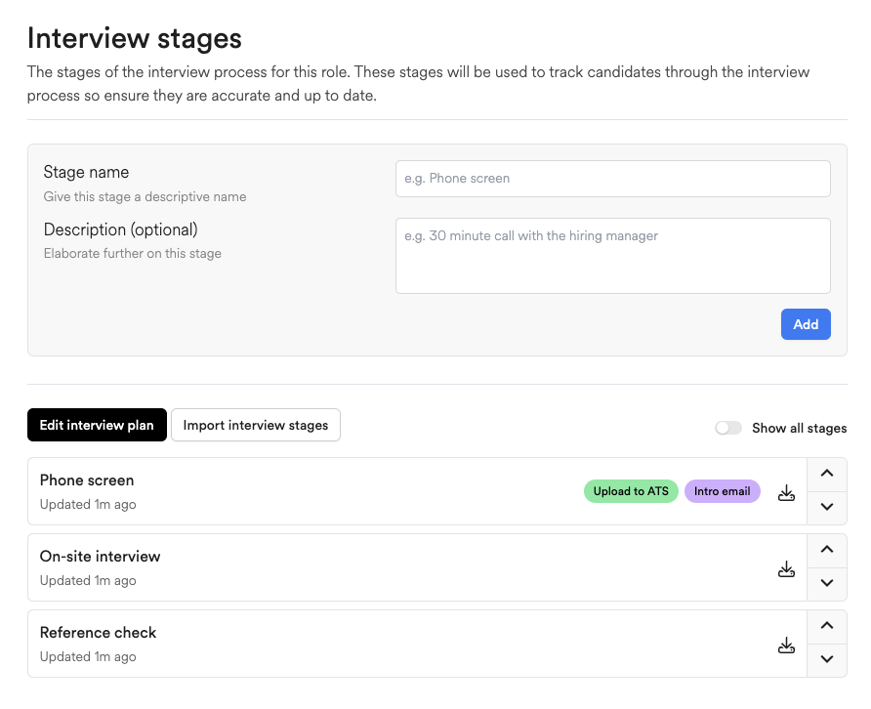
Task: Open Edit interview plan
Action: pyautogui.click(x=97, y=425)
